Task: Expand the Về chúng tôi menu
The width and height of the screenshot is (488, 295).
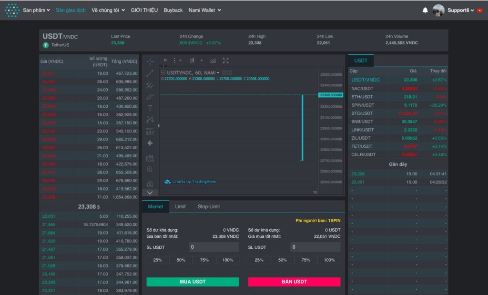Action: click(x=108, y=10)
